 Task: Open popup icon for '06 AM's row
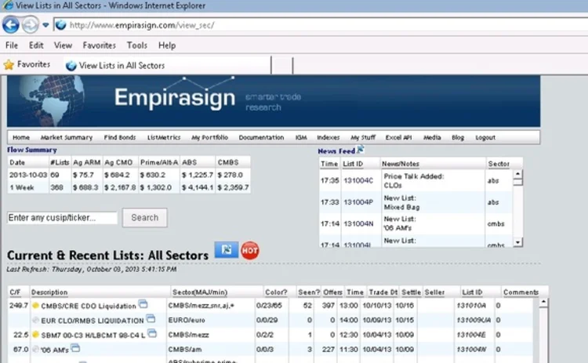[75, 348]
